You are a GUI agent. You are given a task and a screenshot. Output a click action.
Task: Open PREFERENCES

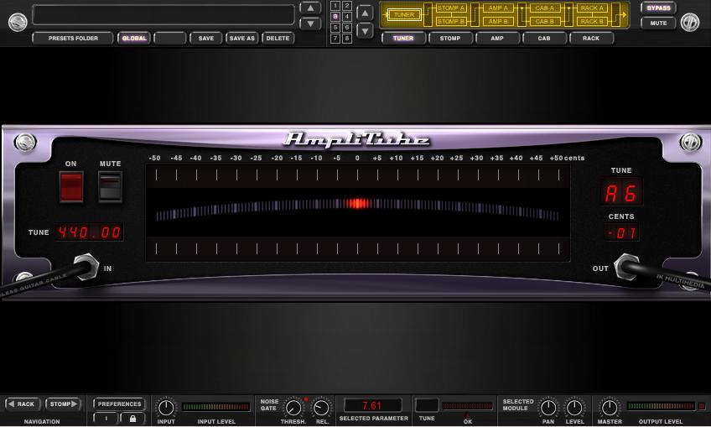[x=119, y=404]
